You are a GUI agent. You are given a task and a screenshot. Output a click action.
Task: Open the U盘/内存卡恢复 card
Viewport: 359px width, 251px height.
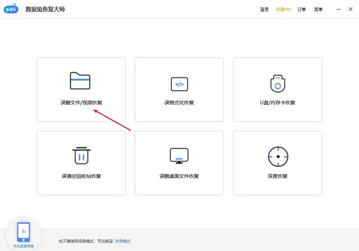(277, 90)
